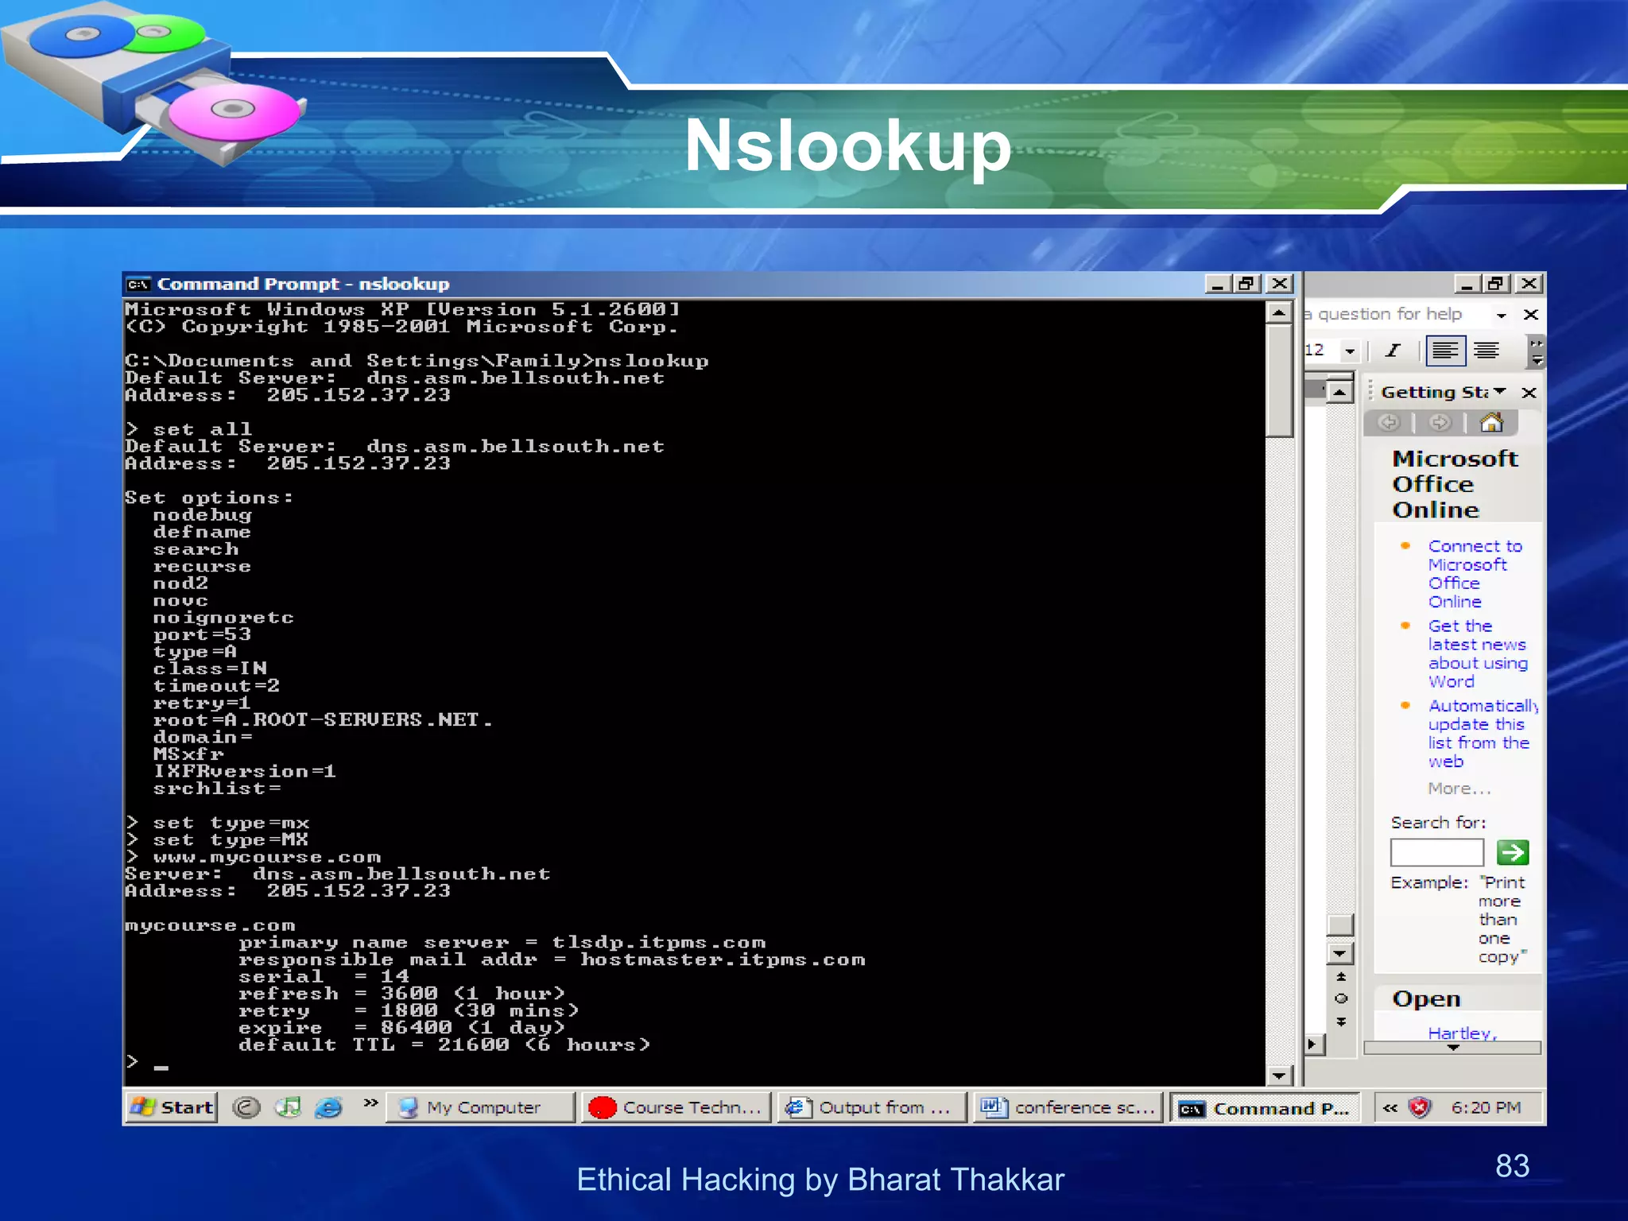Open Internet Explorer from quick launch
This screenshot has height=1221, width=1628.
point(328,1107)
